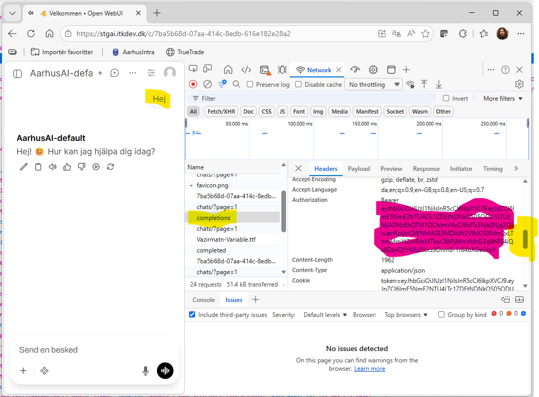Image resolution: width=539 pixels, height=397 pixels.
Task: Uncheck Include third-party issues
Action: 192,314
